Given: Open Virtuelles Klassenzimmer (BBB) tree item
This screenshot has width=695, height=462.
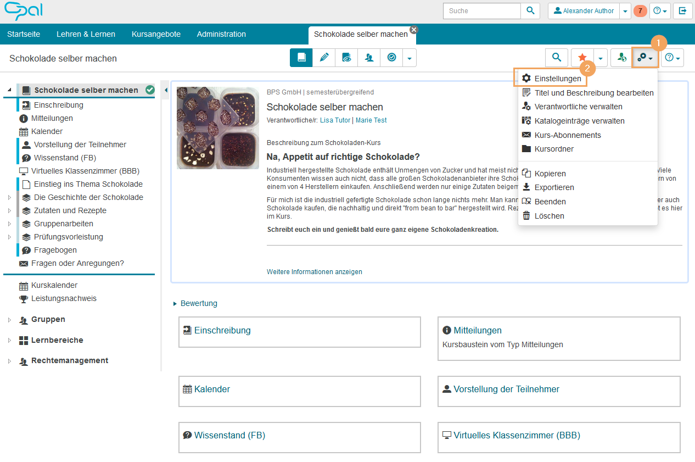Looking at the screenshot, I should [85, 171].
